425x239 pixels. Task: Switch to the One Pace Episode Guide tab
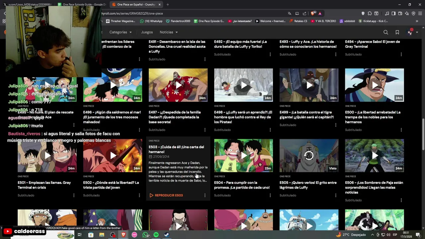coord(81,4)
